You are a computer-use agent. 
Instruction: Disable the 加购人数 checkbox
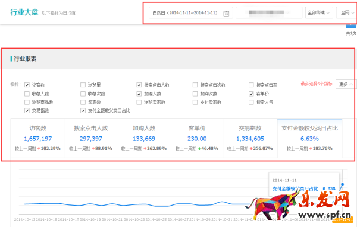click(x=139, y=94)
